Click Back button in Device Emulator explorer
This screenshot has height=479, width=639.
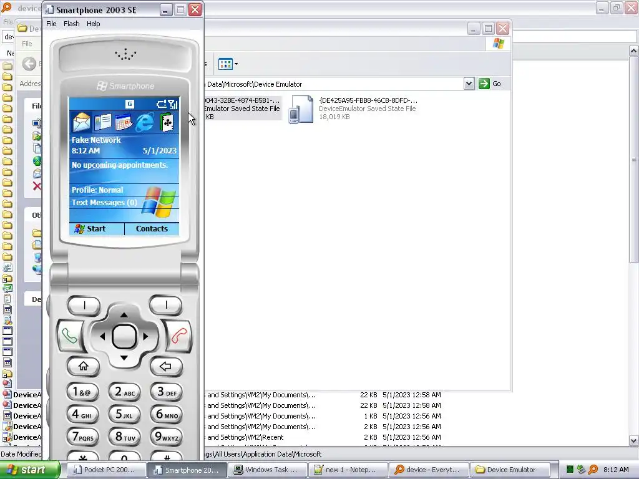tap(29, 64)
